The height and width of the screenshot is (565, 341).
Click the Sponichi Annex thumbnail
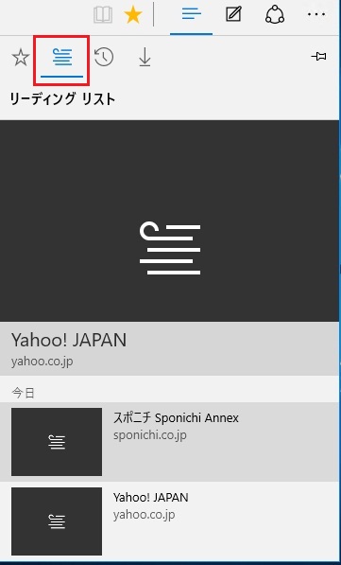pos(57,442)
